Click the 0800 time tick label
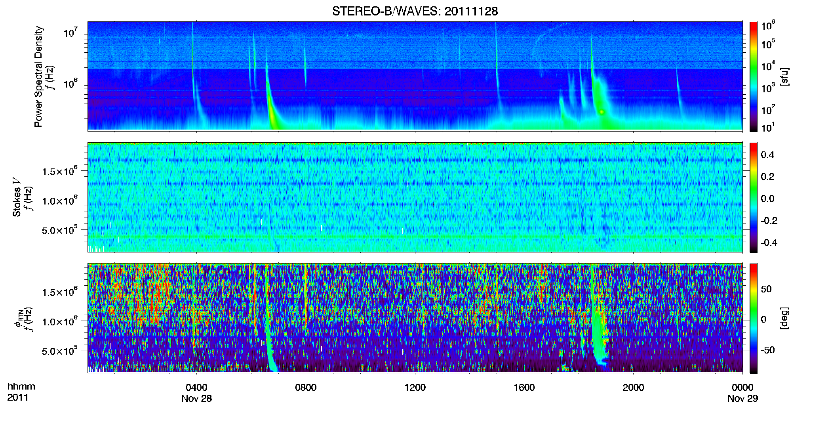This screenshot has height=428, width=830. [306, 388]
